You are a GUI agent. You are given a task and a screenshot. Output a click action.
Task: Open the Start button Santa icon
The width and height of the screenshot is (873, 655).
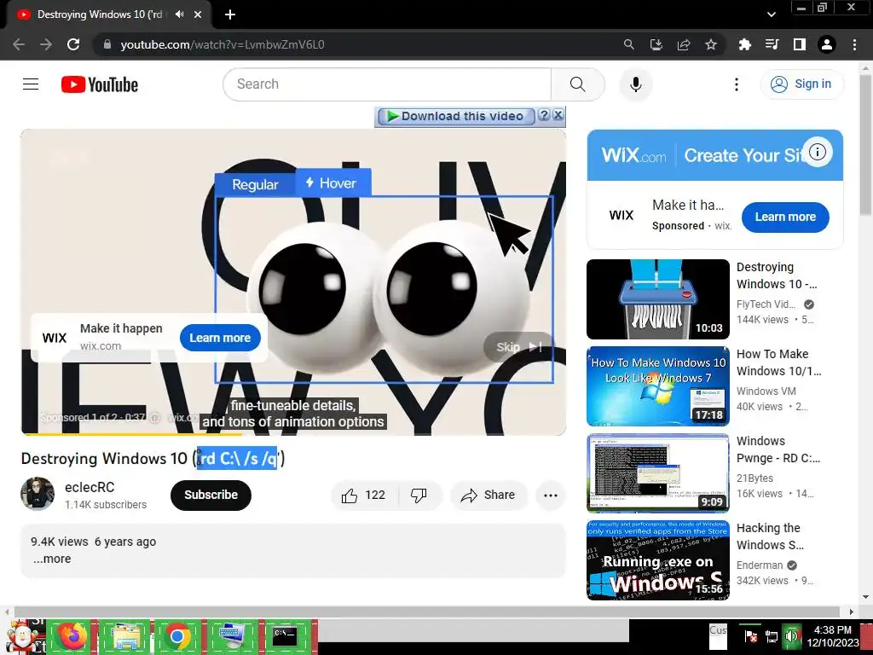pyautogui.click(x=22, y=636)
